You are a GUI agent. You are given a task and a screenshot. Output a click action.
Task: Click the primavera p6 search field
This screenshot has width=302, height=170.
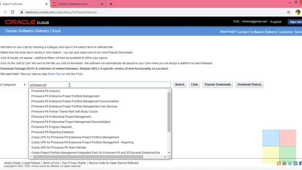(100, 85)
